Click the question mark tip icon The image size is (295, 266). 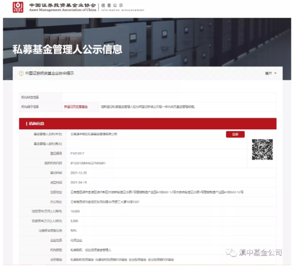tap(21, 73)
